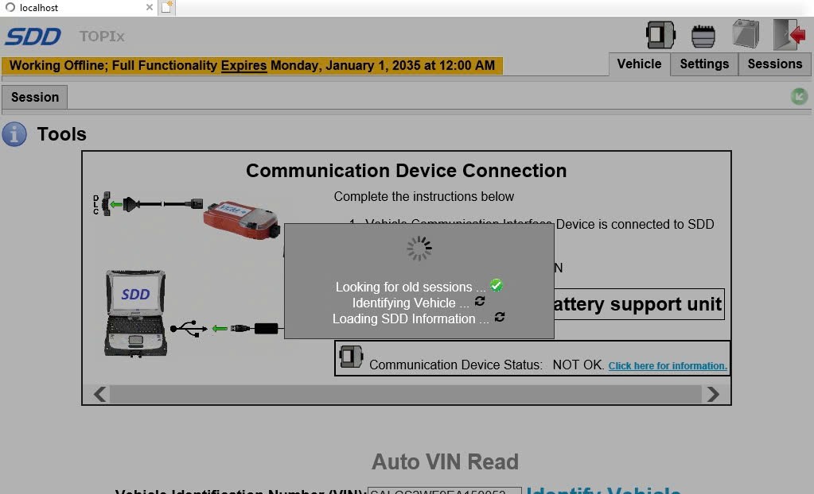Click the right scroll arrow below the connection diagram
Screen dimensions: 814x494
(x=714, y=394)
